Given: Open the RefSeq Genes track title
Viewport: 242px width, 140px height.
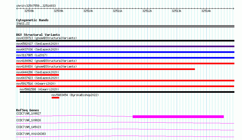Looking at the screenshot, I should [27, 110].
